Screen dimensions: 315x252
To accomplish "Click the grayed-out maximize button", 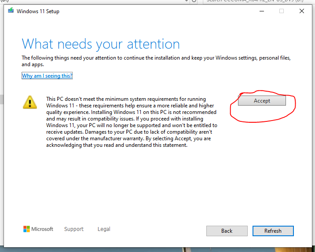I will [x=282, y=11].
